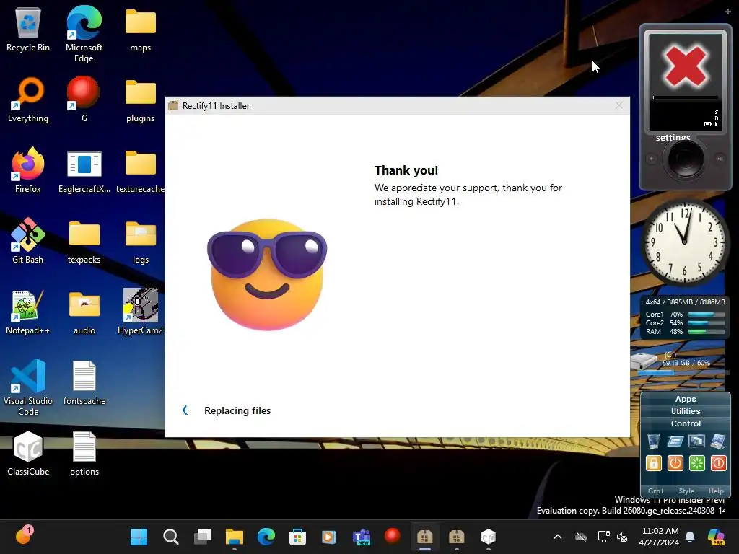Click Style in the launcher gadget
The width and height of the screenshot is (739, 554).
click(x=686, y=491)
